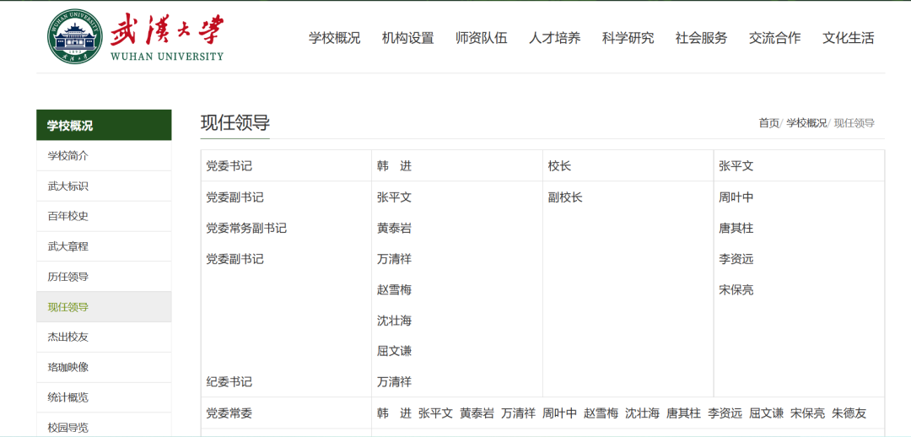Select 历任领导 in sidebar
This screenshot has width=911, height=437.
click(x=104, y=277)
